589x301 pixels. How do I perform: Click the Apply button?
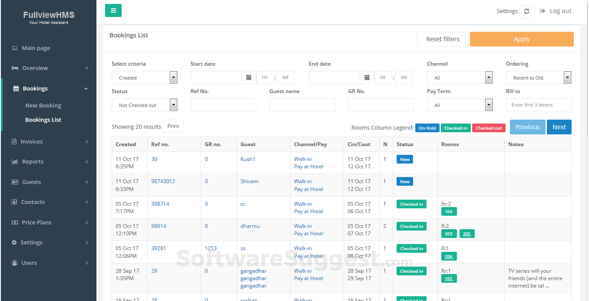pos(521,39)
